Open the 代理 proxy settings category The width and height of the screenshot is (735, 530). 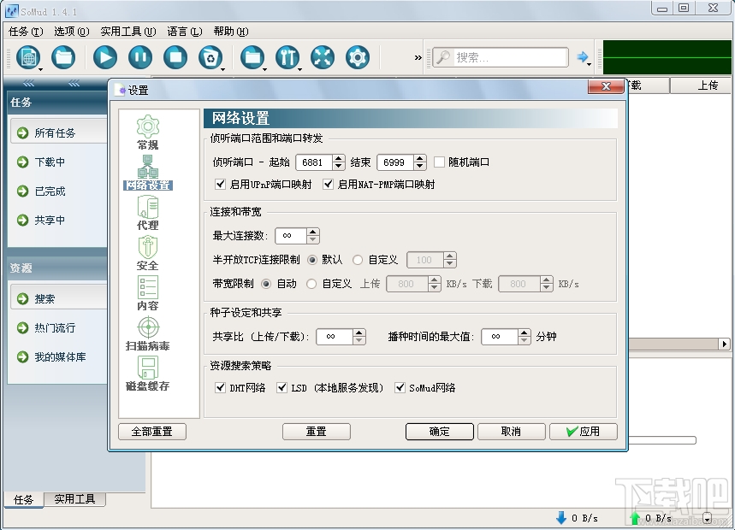[148, 213]
